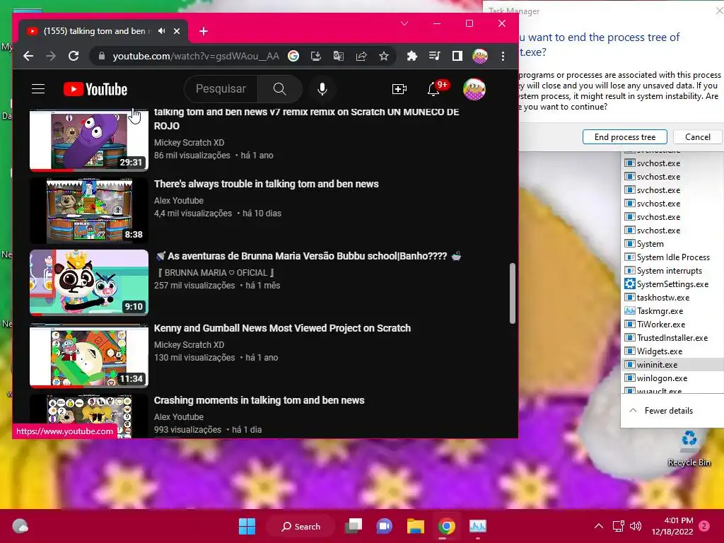
Task: Open Chrome profile avatar in toolbar
Action: pyautogui.click(x=480, y=57)
